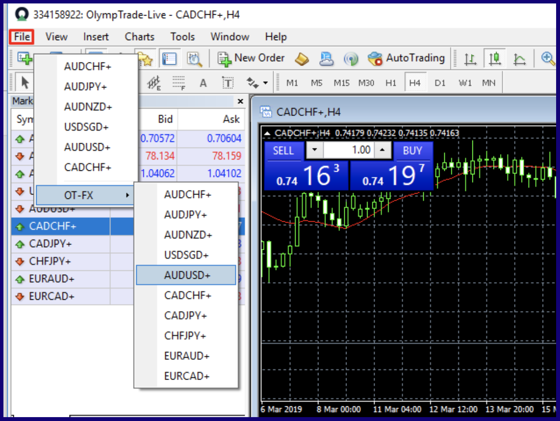This screenshot has width=560, height=421.
Task: Toggle AutoTrading on the toolbar
Action: point(406,58)
